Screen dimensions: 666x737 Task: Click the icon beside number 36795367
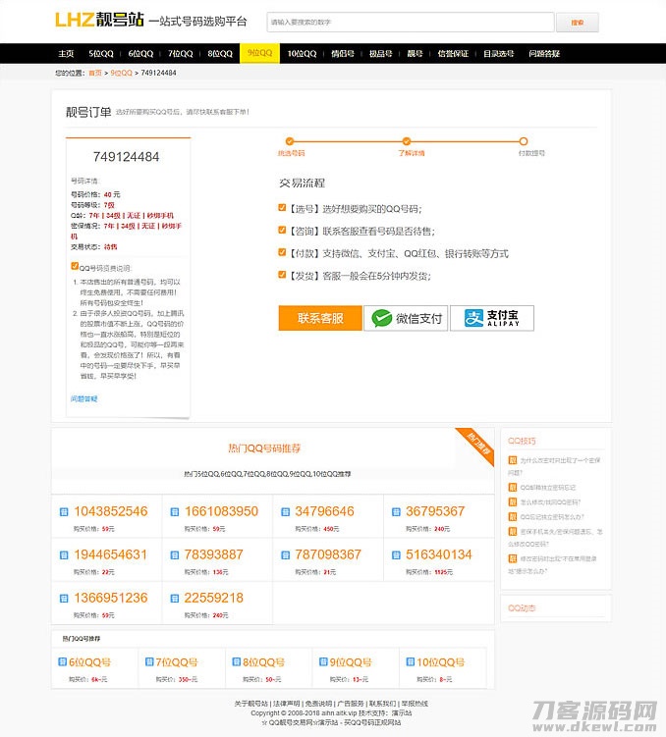[x=397, y=512]
